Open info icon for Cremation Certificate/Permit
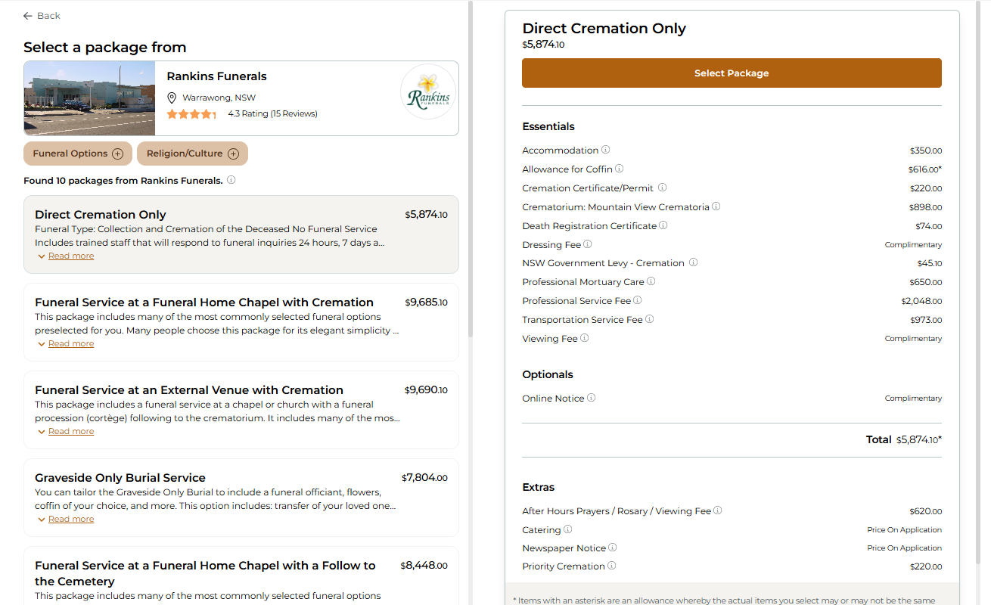 point(662,188)
